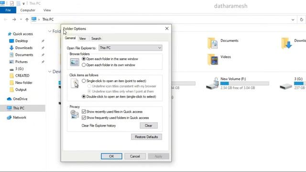Click New folder icon in the quick access toolbar

[x=18, y=3]
